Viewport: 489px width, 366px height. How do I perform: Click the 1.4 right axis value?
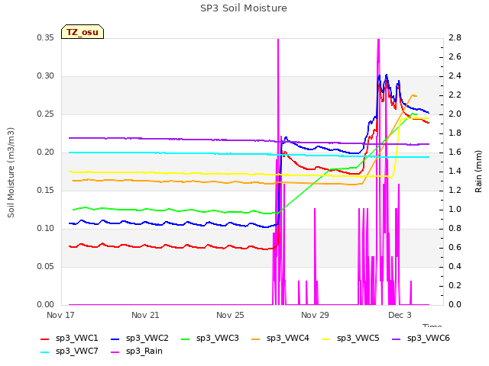(455, 172)
